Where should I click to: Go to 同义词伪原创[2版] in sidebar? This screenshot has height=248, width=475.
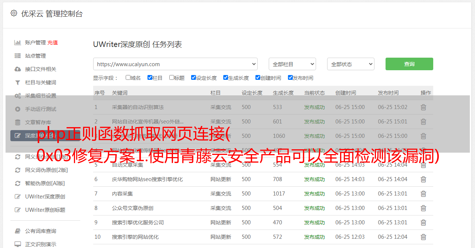(46, 170)
